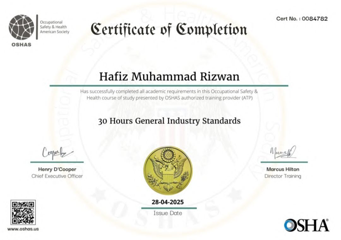341x240 pixels.
Task: Click the OSHA logo at bottom right
Action: [306, 225]
